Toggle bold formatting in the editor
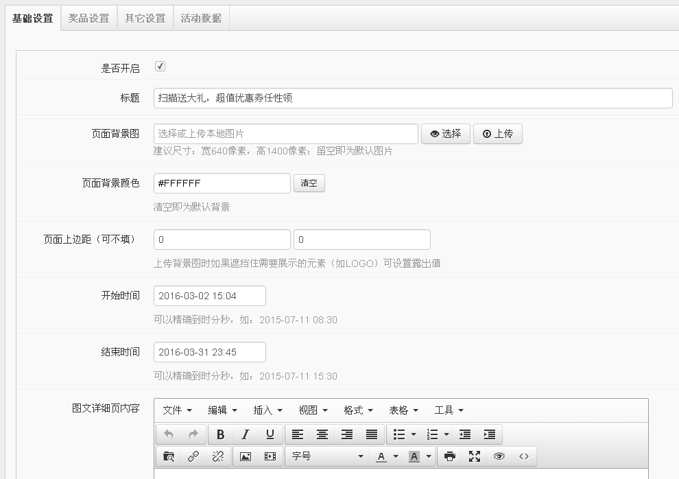679x479 pixels. coord(219,434)
